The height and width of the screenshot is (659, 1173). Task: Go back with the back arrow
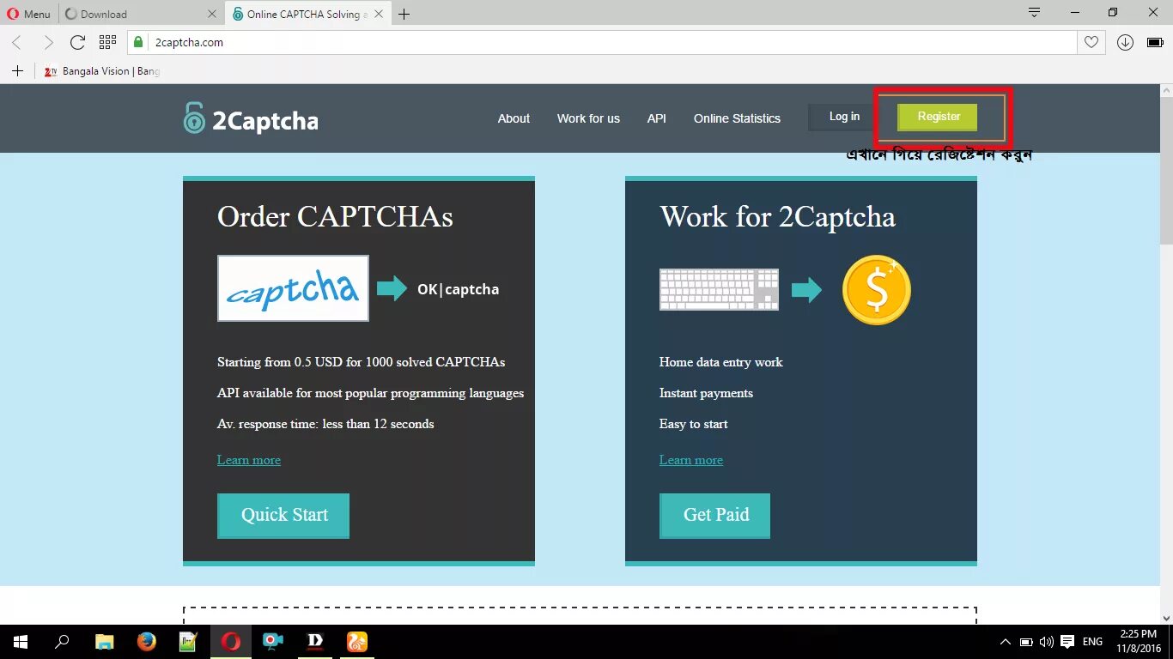pos(17,42)
